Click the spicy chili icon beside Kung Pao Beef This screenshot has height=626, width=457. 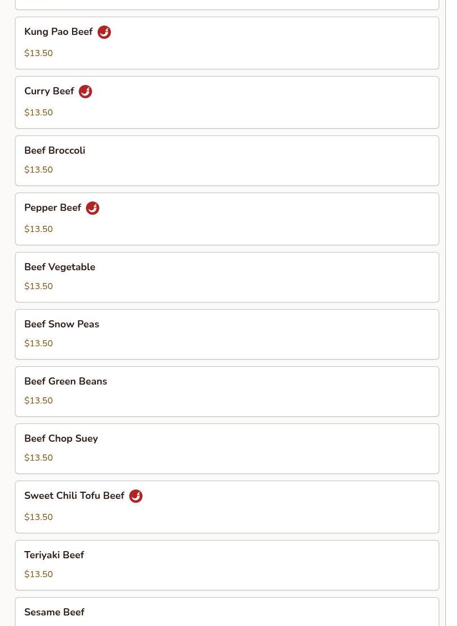point(104,32)
